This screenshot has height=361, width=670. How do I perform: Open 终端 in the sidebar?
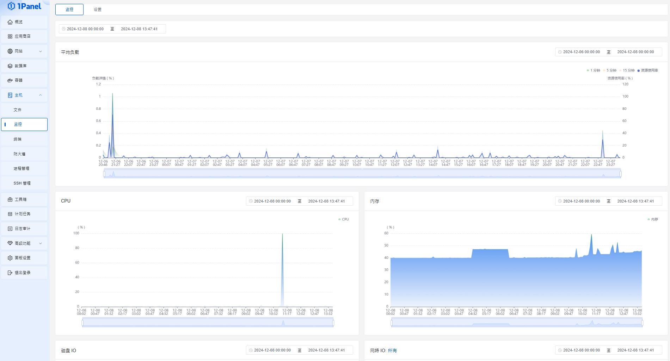(24, 139)
